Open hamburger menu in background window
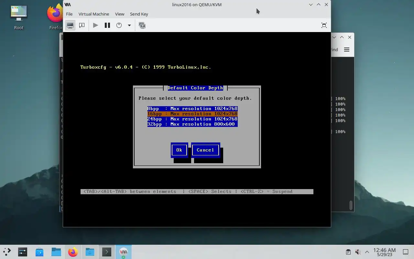Image resolution: width=414 pixels, height=259 pixels. (347, 50)
